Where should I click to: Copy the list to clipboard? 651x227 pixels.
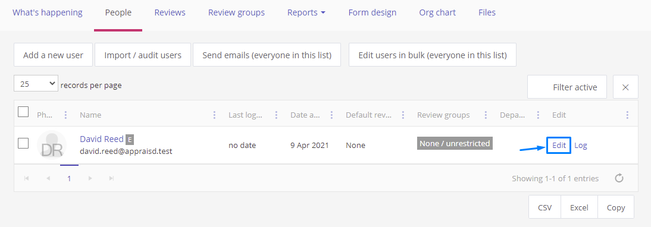click(x=616, y=207)
